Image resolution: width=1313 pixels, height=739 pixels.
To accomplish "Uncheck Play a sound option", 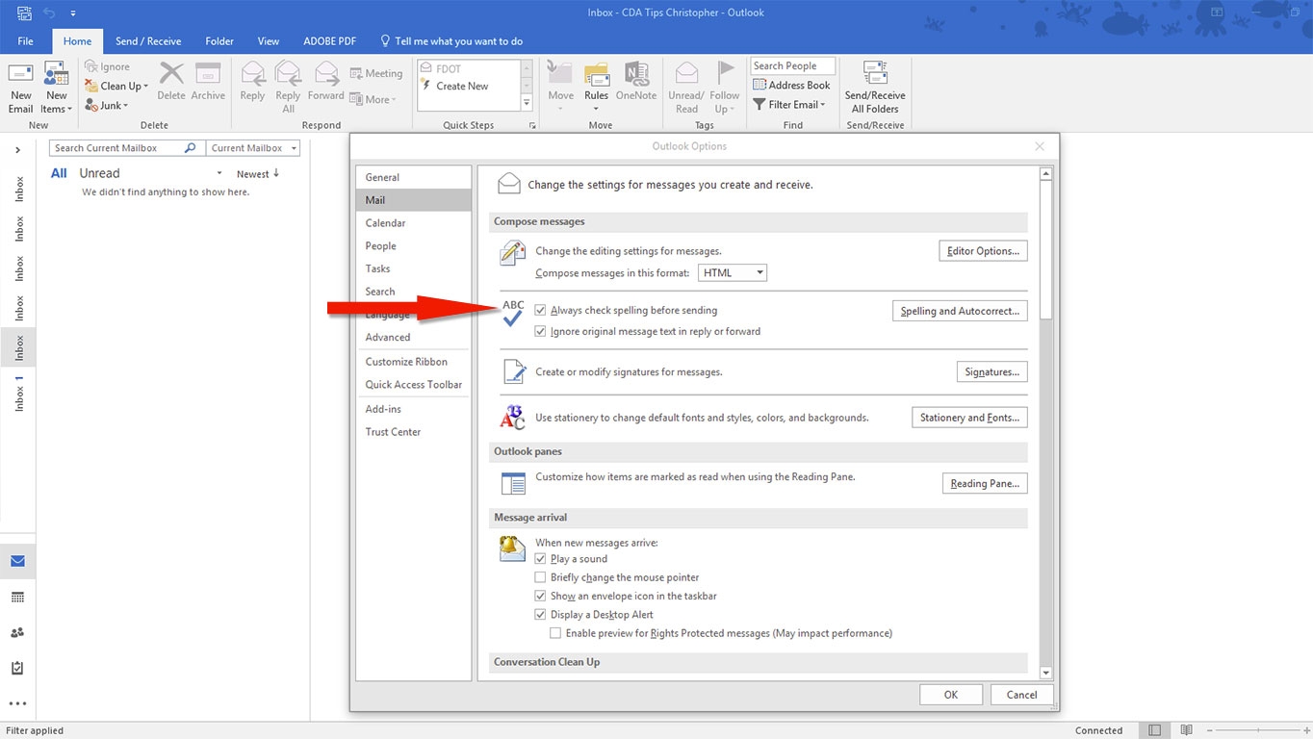I will point(541,559).
